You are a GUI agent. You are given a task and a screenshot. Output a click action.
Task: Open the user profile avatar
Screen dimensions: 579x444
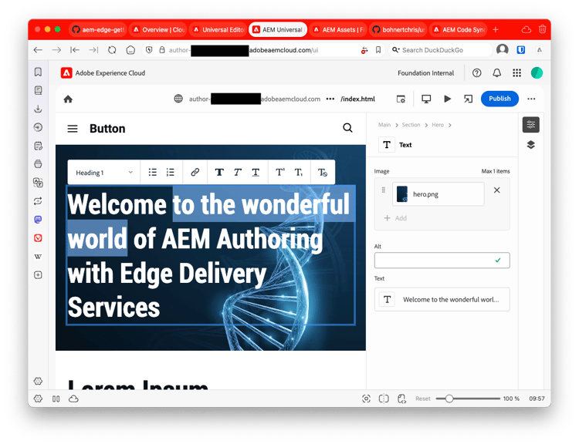(537, 73)
